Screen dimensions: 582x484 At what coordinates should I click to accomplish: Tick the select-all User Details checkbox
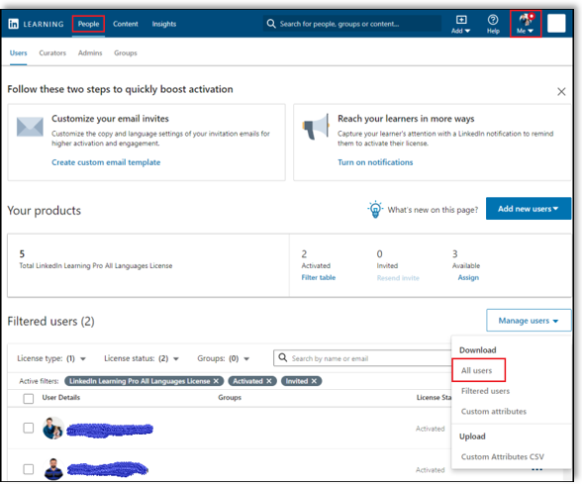click(x=28, y=399)
